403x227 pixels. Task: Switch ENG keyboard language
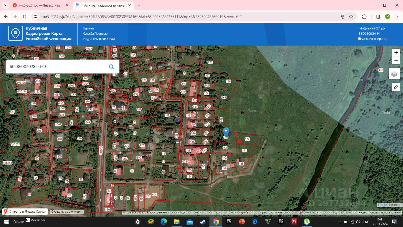click(x=366, y=222)
